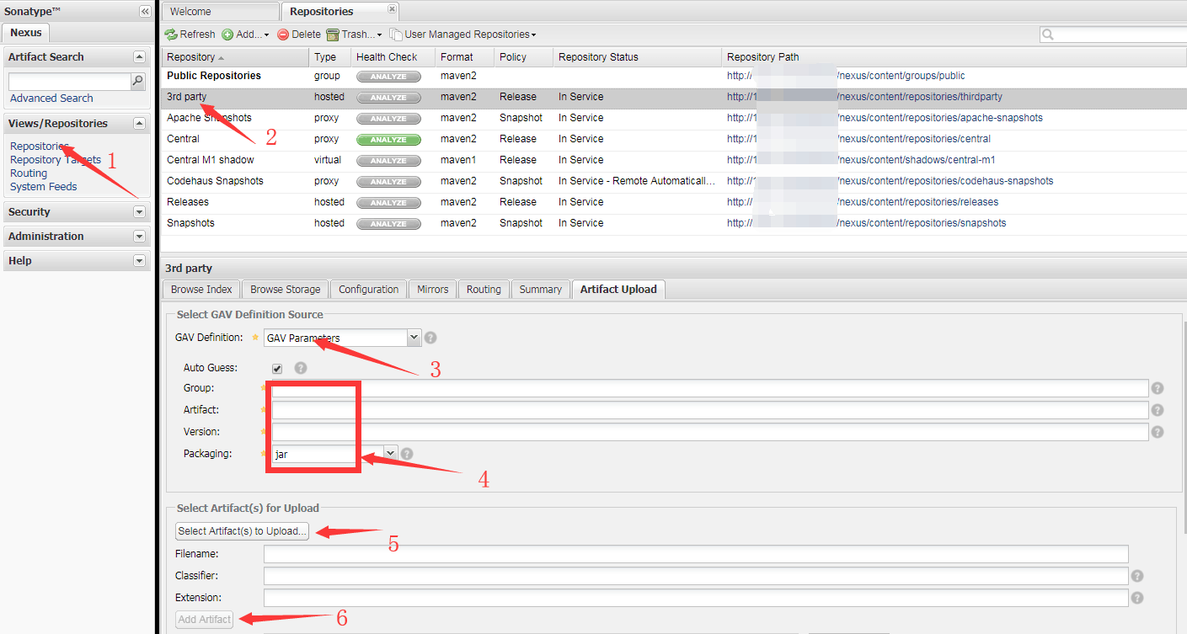Click the Artifact Search magnifier icon

(x=138, y=82)
